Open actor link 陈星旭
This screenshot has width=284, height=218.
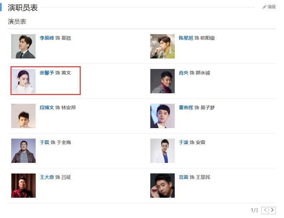pyautogui.click(x=186, y=38)
